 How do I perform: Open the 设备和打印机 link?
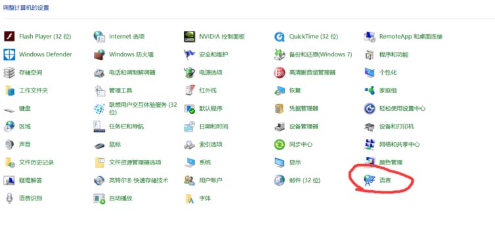coord(397,126)
